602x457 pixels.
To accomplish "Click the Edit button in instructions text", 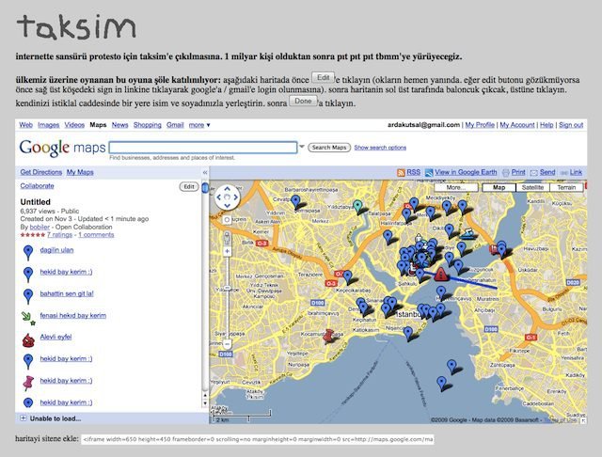I will (323, 78).
